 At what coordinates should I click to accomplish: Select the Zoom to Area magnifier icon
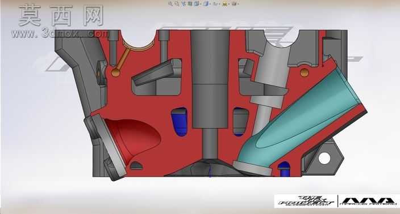[x=177, y=3]
